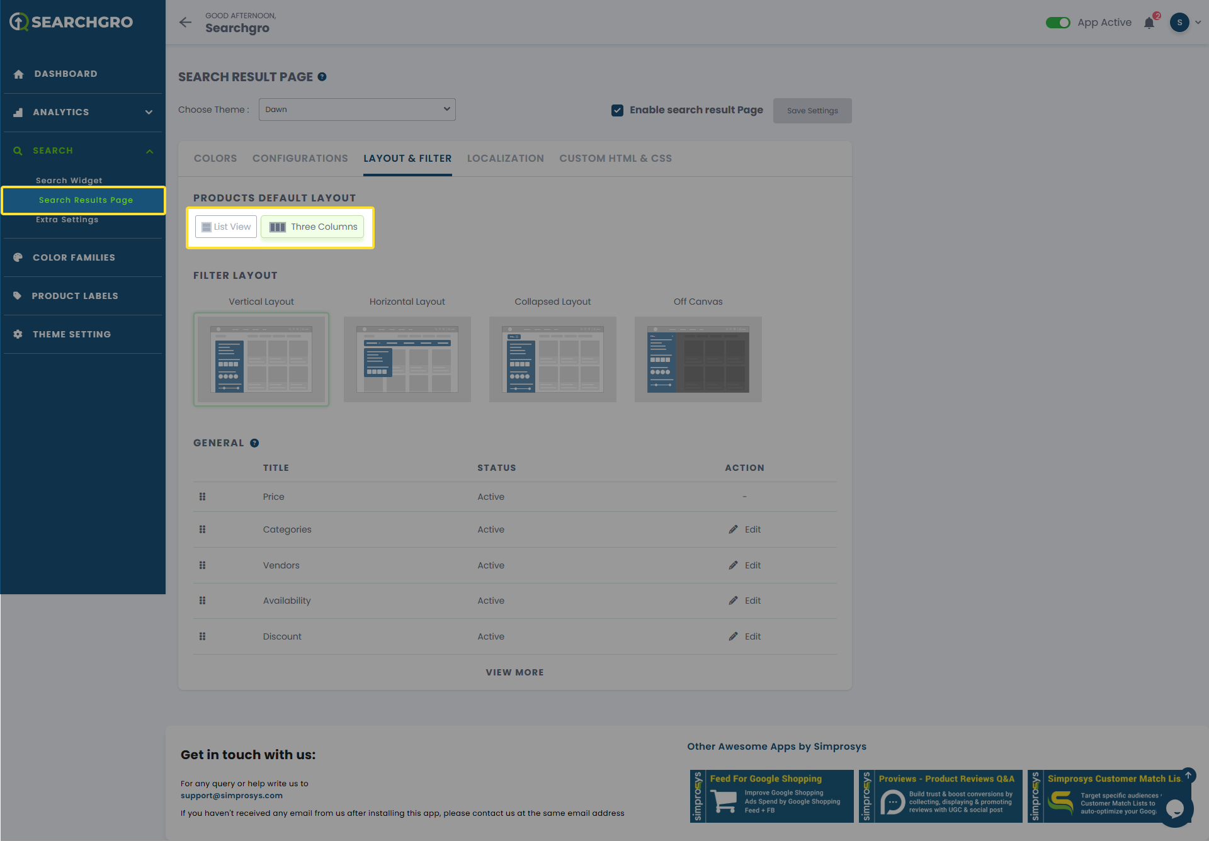Open the Choose Theme dropdown
Image resolution: width=1209 pixels, height=841 pixels.
[x=357, y=110]
